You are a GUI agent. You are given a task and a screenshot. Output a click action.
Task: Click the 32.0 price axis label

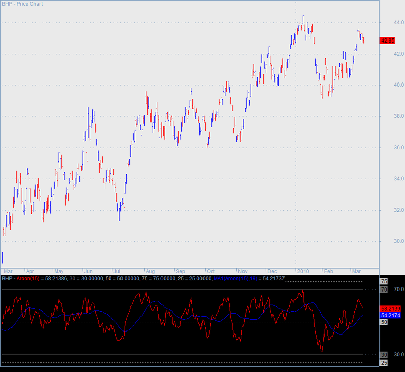click(x=399, y=210)
